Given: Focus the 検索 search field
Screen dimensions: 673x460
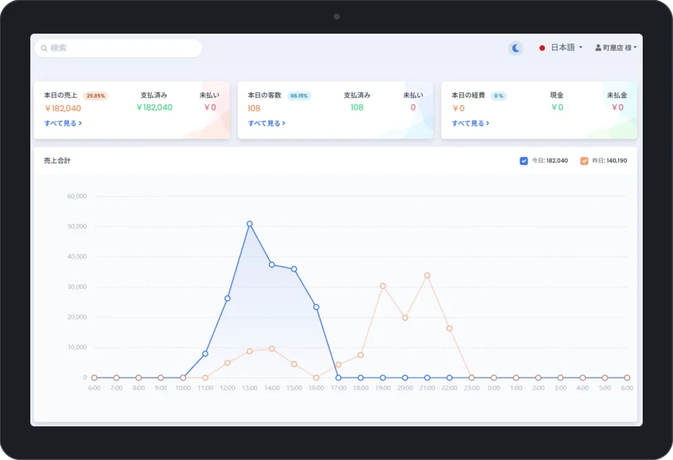Looking at the screenshot, I should point(118,48).
